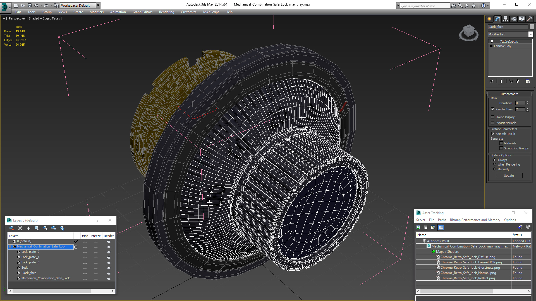The image size is (536, 301).
Task: Expand the Editable Poly stack entry
Action: 491,46
